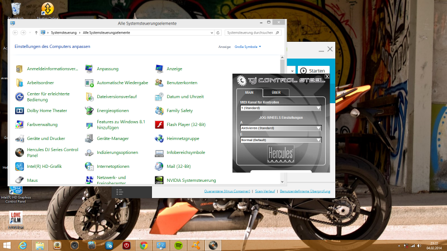Open the Windows Start button
447x251 pixels.
pyautogui.click(x=7, y=245)
